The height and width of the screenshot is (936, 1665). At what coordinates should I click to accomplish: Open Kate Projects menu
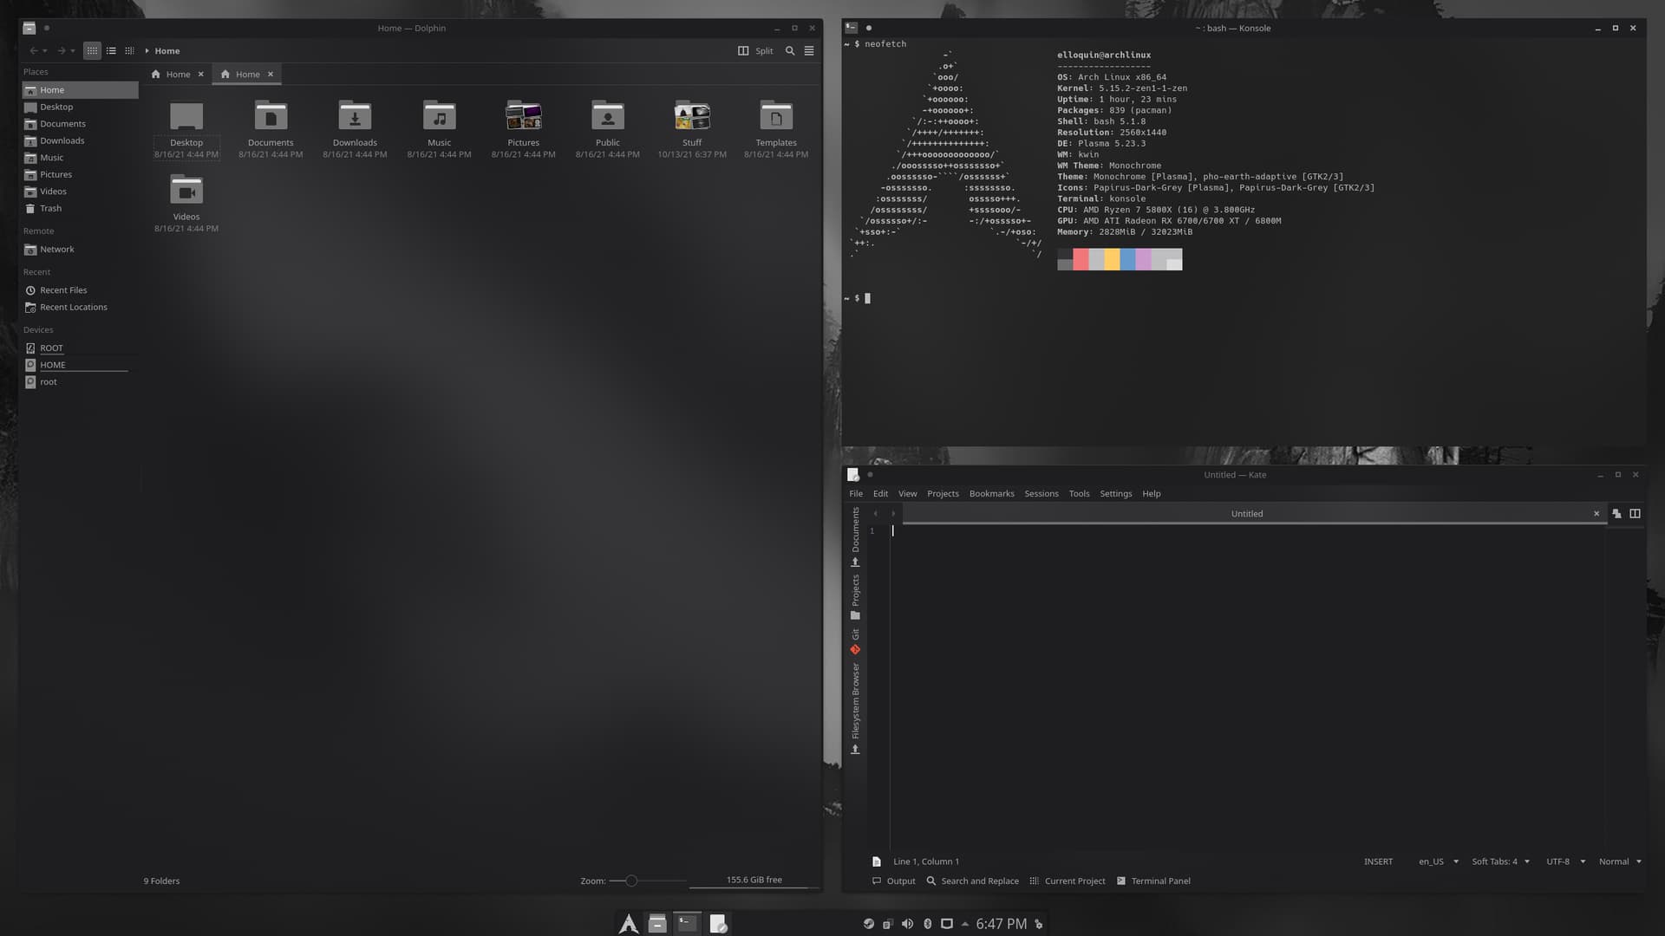943,494
